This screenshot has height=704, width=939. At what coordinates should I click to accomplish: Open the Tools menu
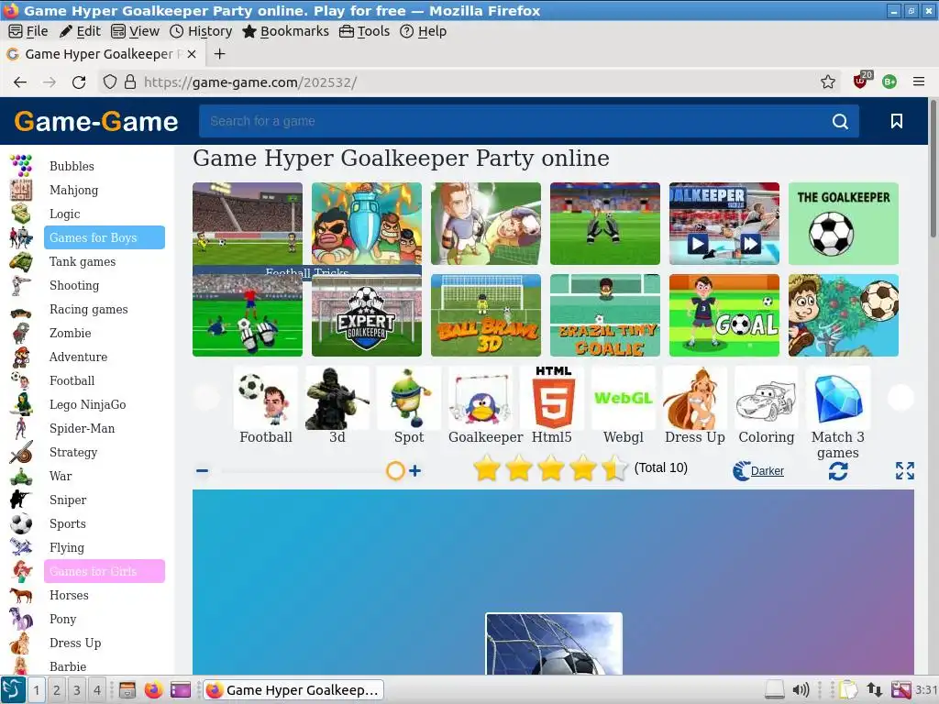[365, 31]
